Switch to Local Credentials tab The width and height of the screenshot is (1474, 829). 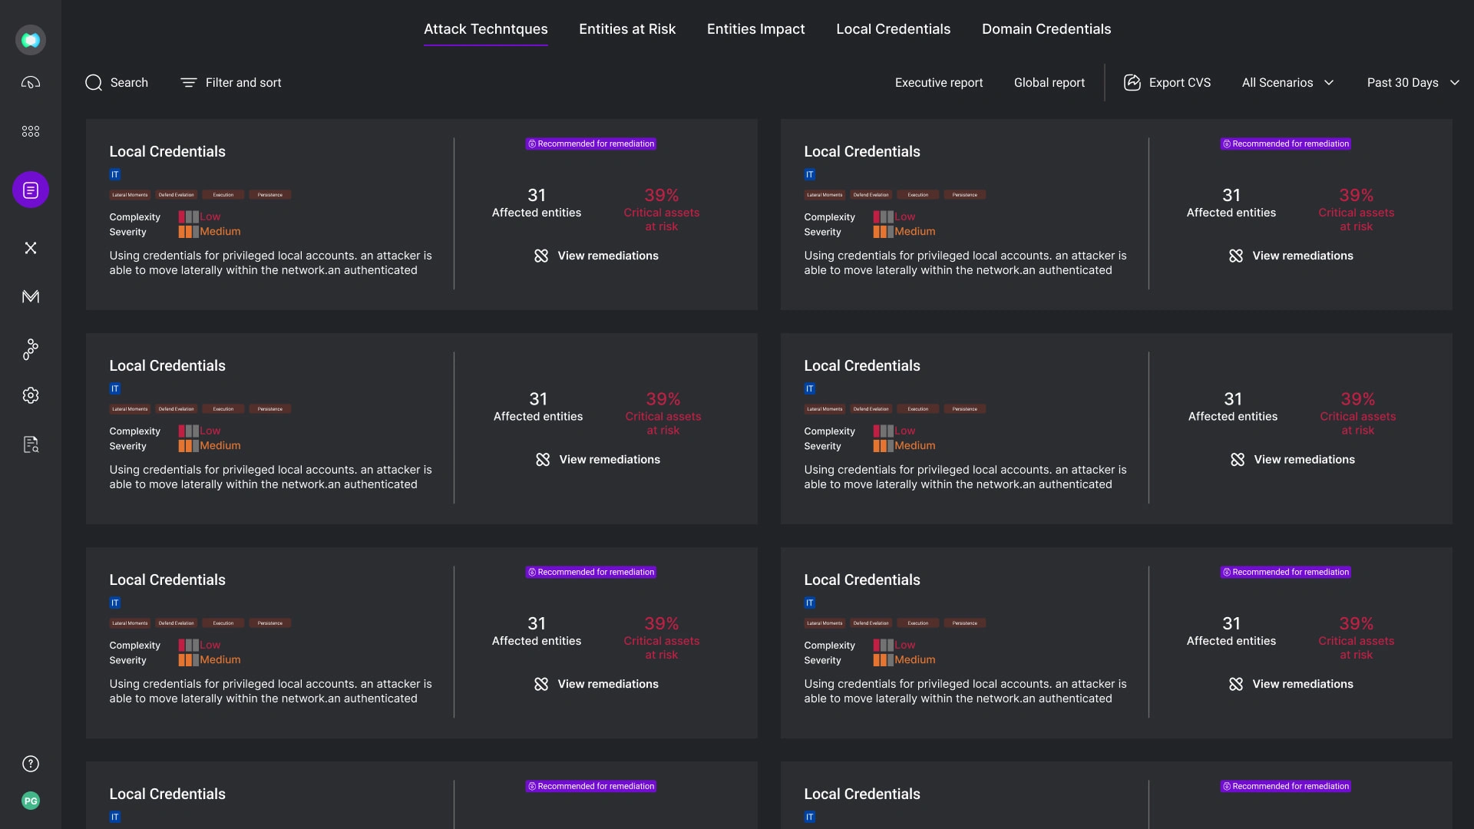pos(894,29)
